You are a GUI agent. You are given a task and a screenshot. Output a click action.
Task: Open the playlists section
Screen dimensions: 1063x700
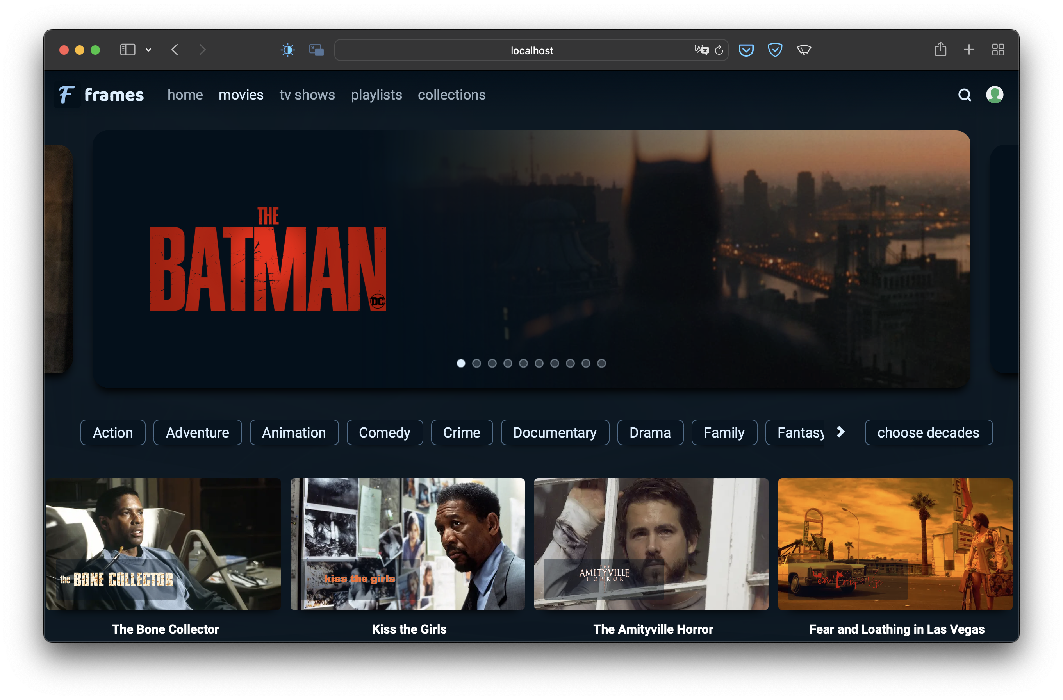376,95
